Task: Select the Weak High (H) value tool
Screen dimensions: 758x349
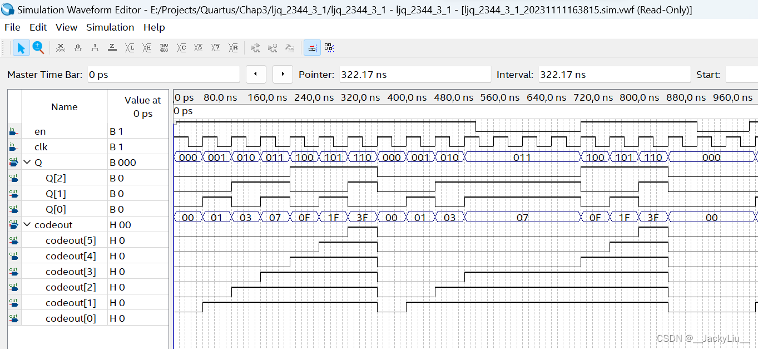Action: 147,48
